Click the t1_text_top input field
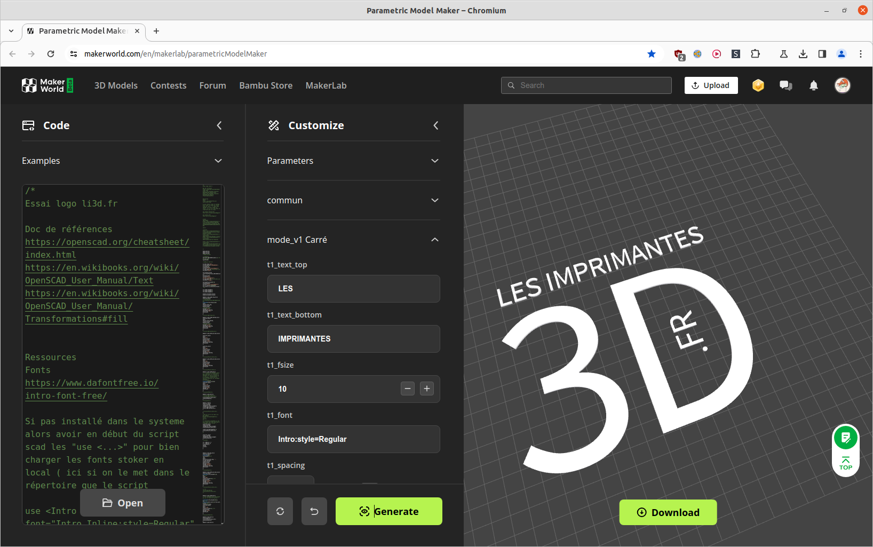The height and width of the screenshot is (547, 873). tap(354, 289)
